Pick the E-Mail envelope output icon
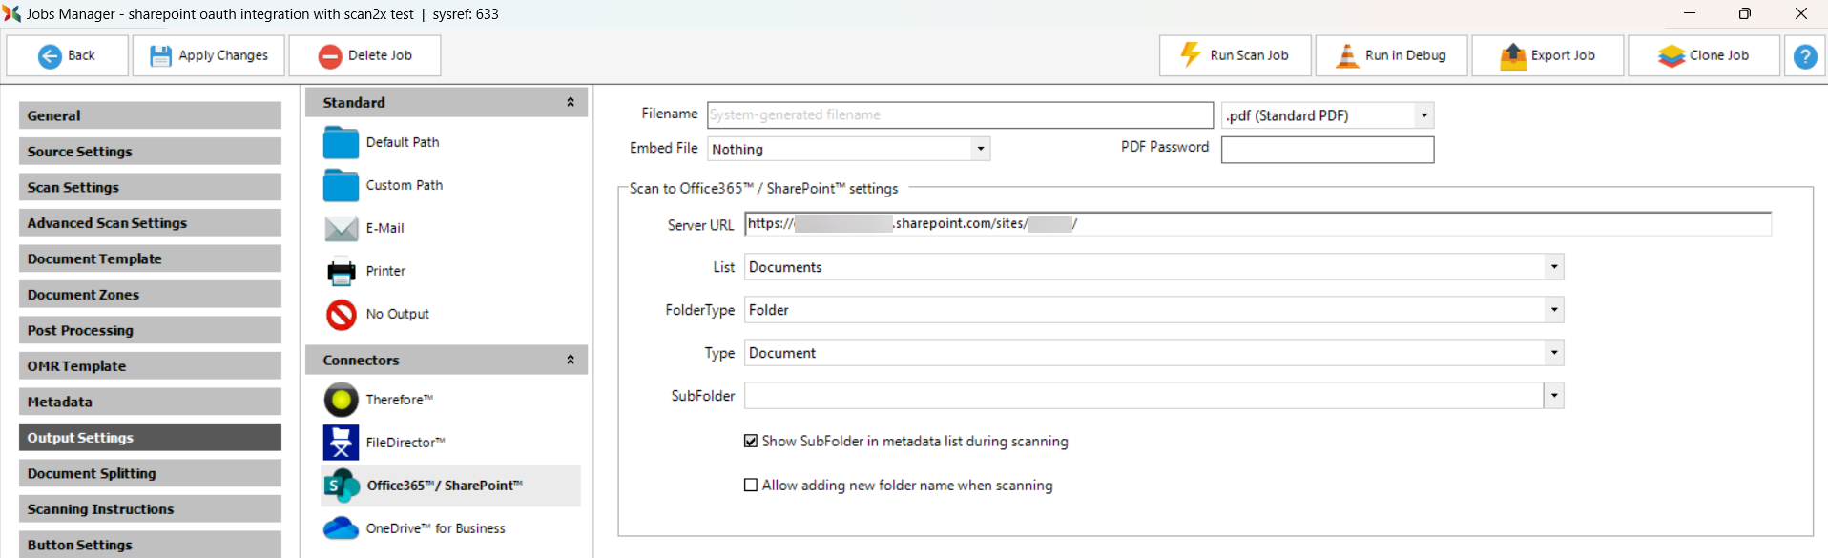1828x558 pixels. [x=341, y=228]
